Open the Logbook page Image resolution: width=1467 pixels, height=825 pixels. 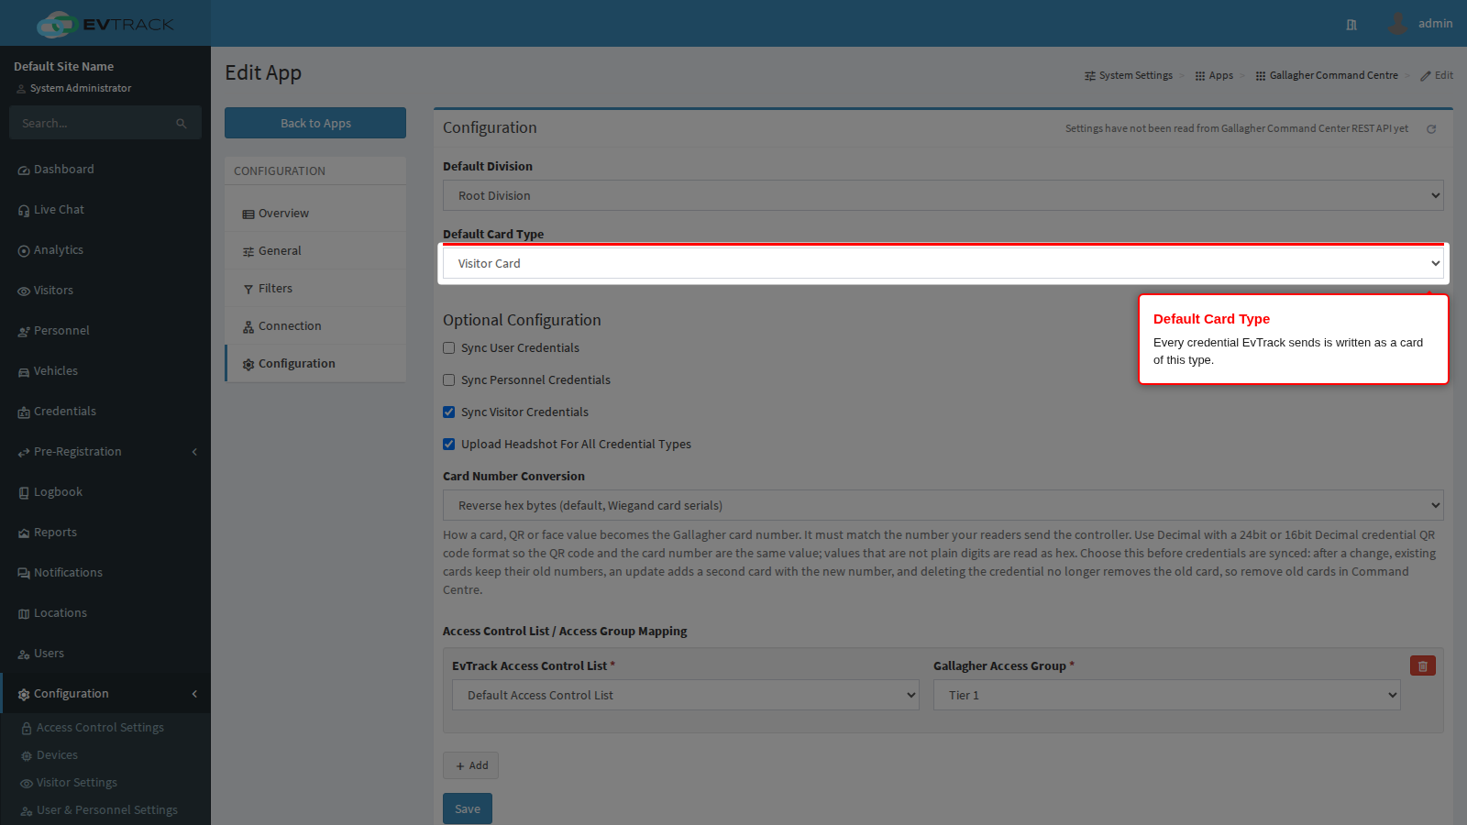105,492
